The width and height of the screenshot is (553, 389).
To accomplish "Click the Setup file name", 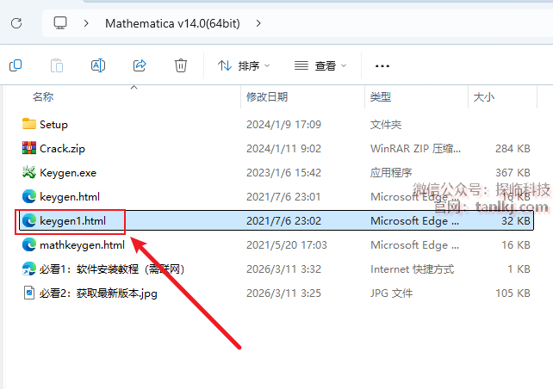I will click(53, 125).
